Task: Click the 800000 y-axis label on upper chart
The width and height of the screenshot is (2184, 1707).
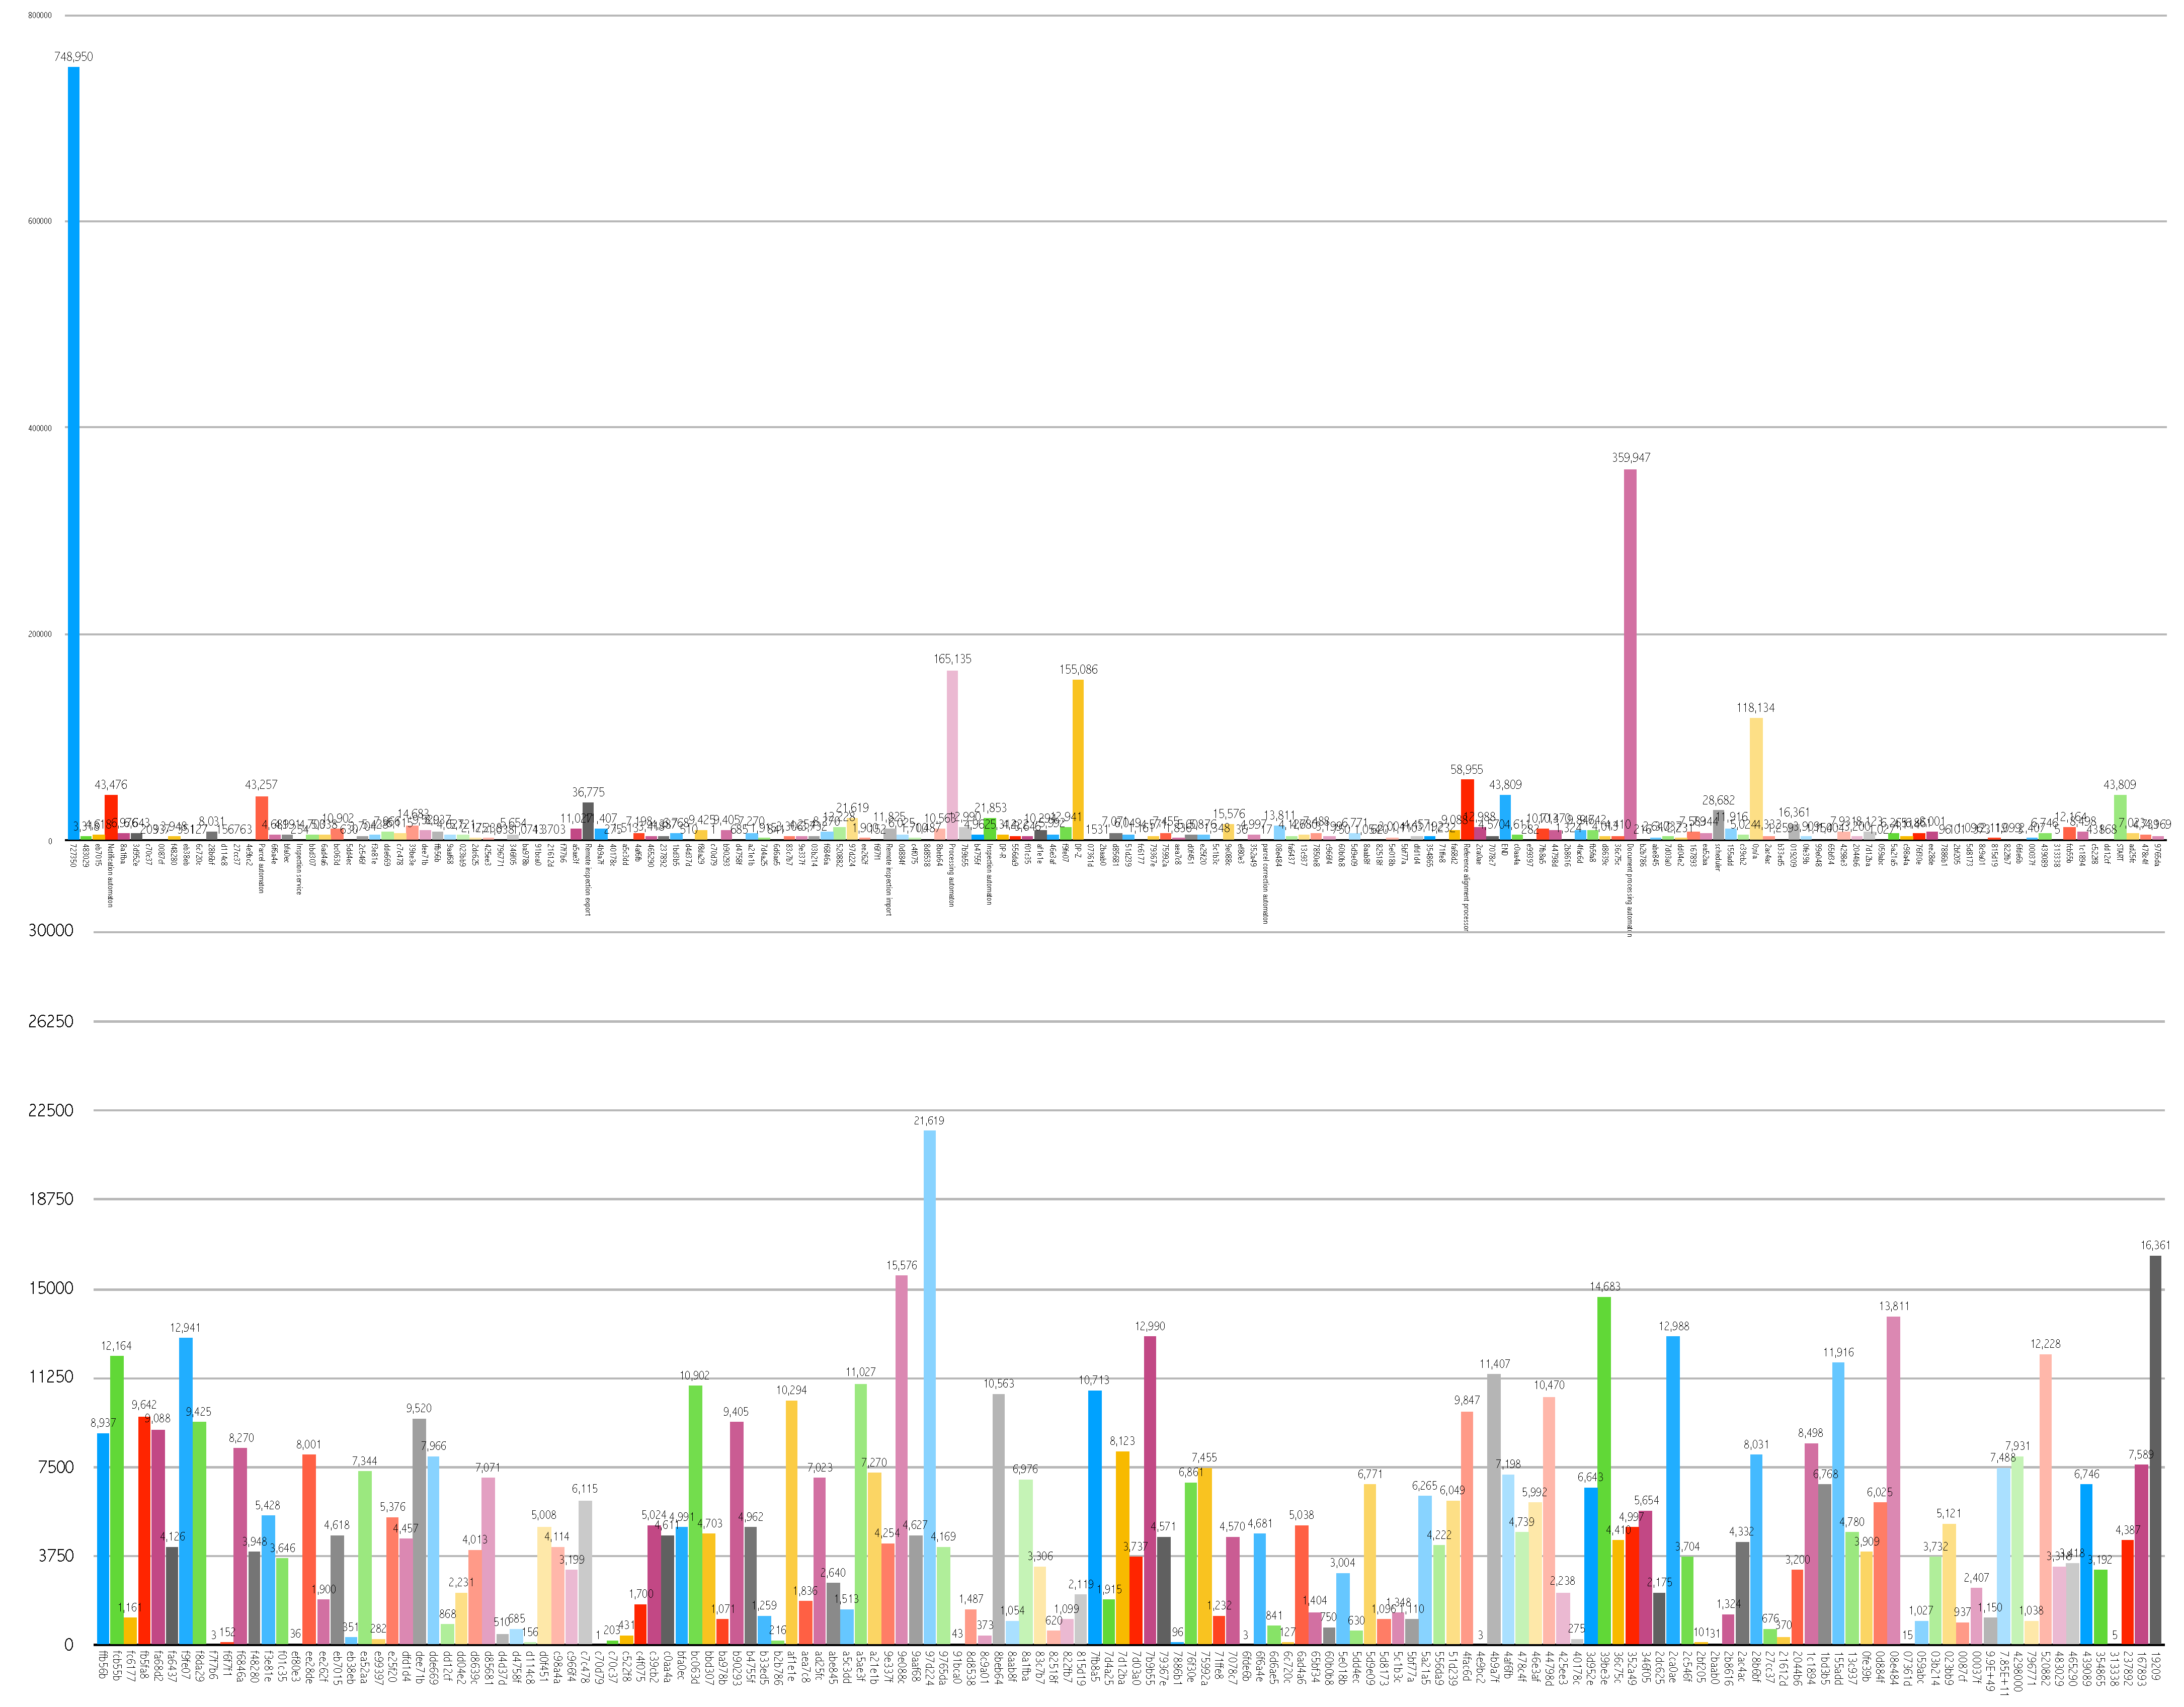Action: pos(40,16)
